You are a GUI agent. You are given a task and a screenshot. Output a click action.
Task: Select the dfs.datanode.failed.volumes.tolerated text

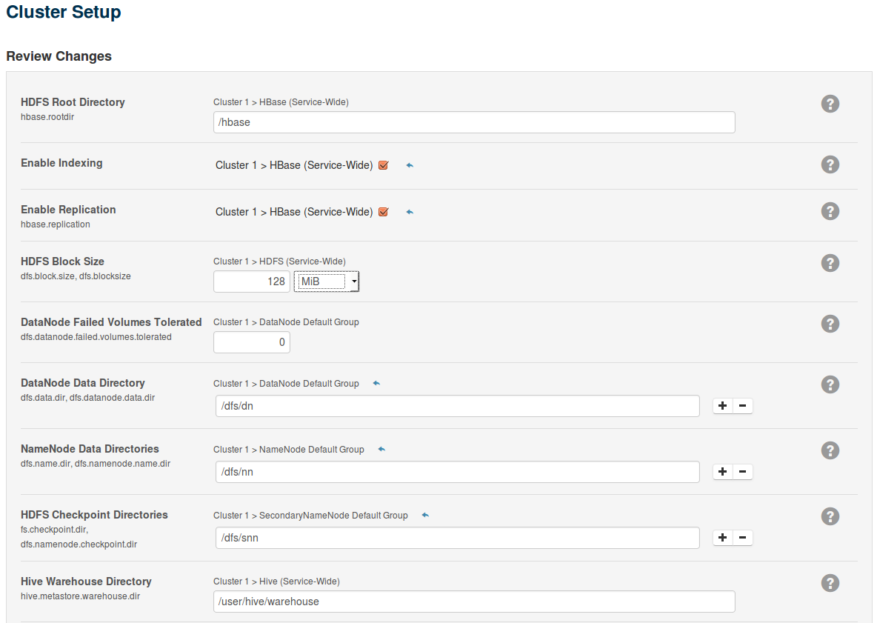(96, 336)
